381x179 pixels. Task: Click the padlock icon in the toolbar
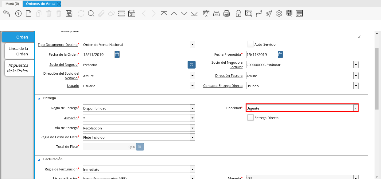click(238, 13)
